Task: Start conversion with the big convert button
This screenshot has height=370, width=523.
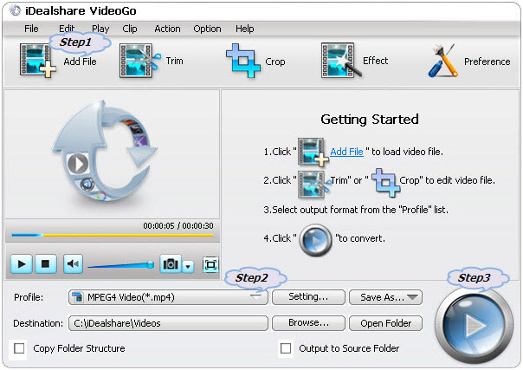Action: click(474, 324)
